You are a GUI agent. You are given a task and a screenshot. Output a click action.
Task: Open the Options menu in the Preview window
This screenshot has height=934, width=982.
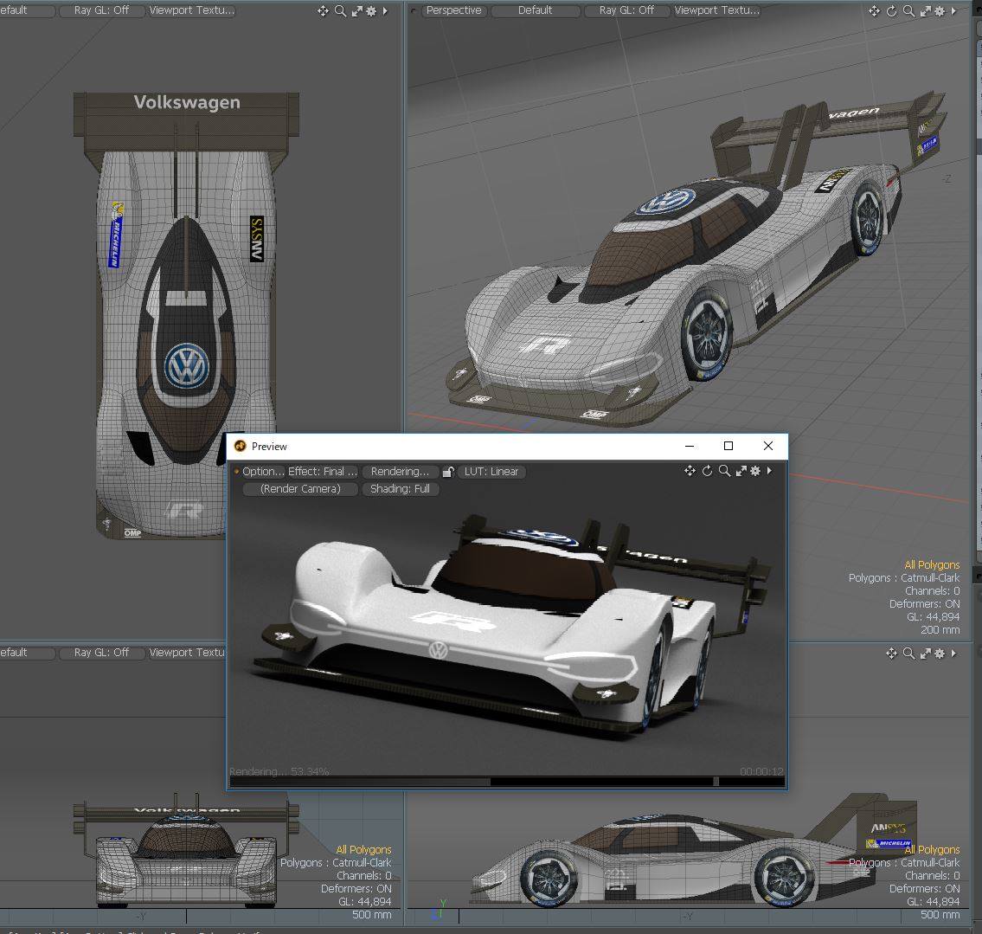coord(263,472)
